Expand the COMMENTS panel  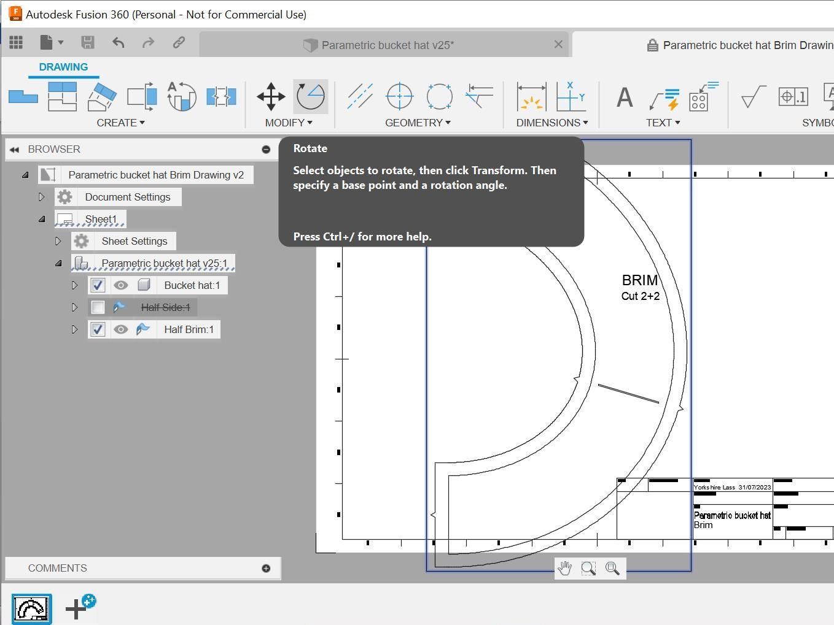click(x=266, y=568)
